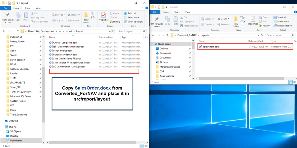Open the Delete dropdown in right window
The image size is (297, 148).
pyautogui.click(x=224, y=19)
